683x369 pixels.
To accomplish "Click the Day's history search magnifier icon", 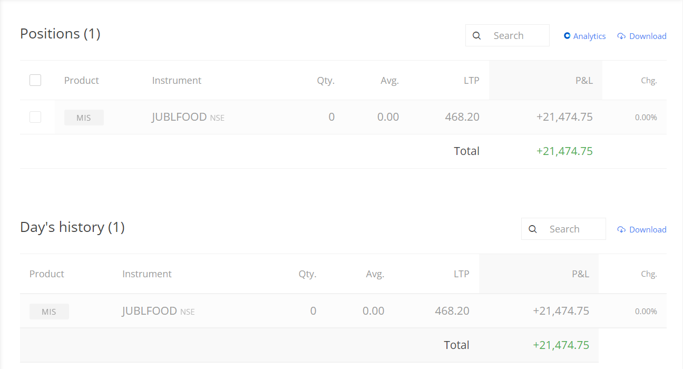I will pos(533,229).
